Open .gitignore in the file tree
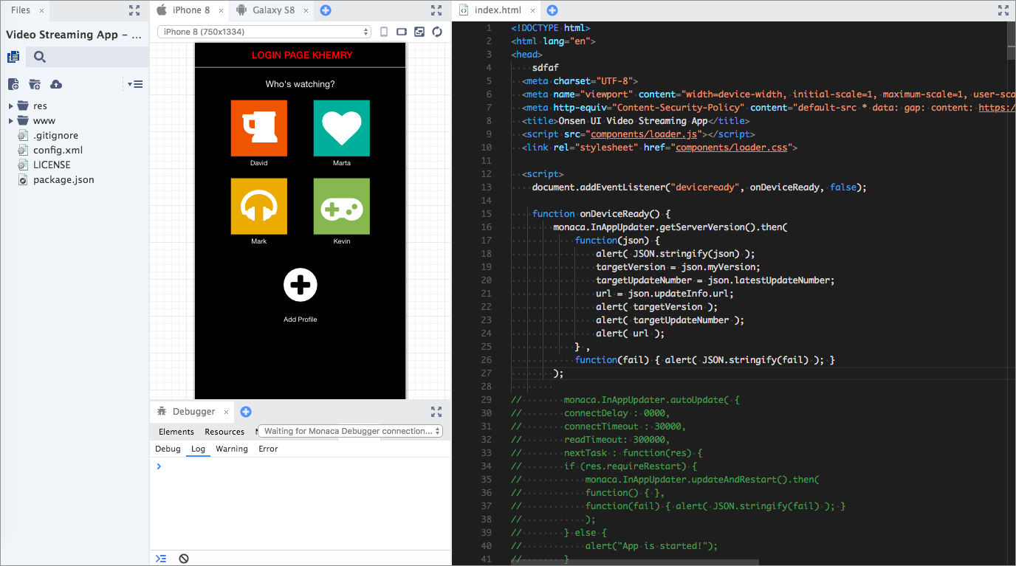Image resolution: width=1016 pixels, height=566 pixels. [55, 136]
